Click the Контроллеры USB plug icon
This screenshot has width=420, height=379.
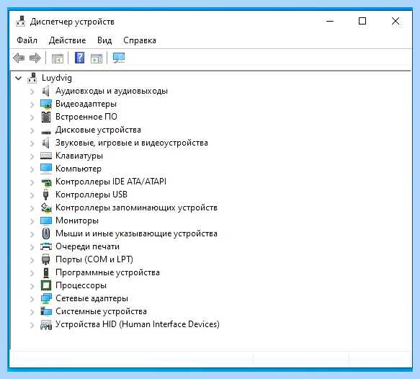point(46,195)
